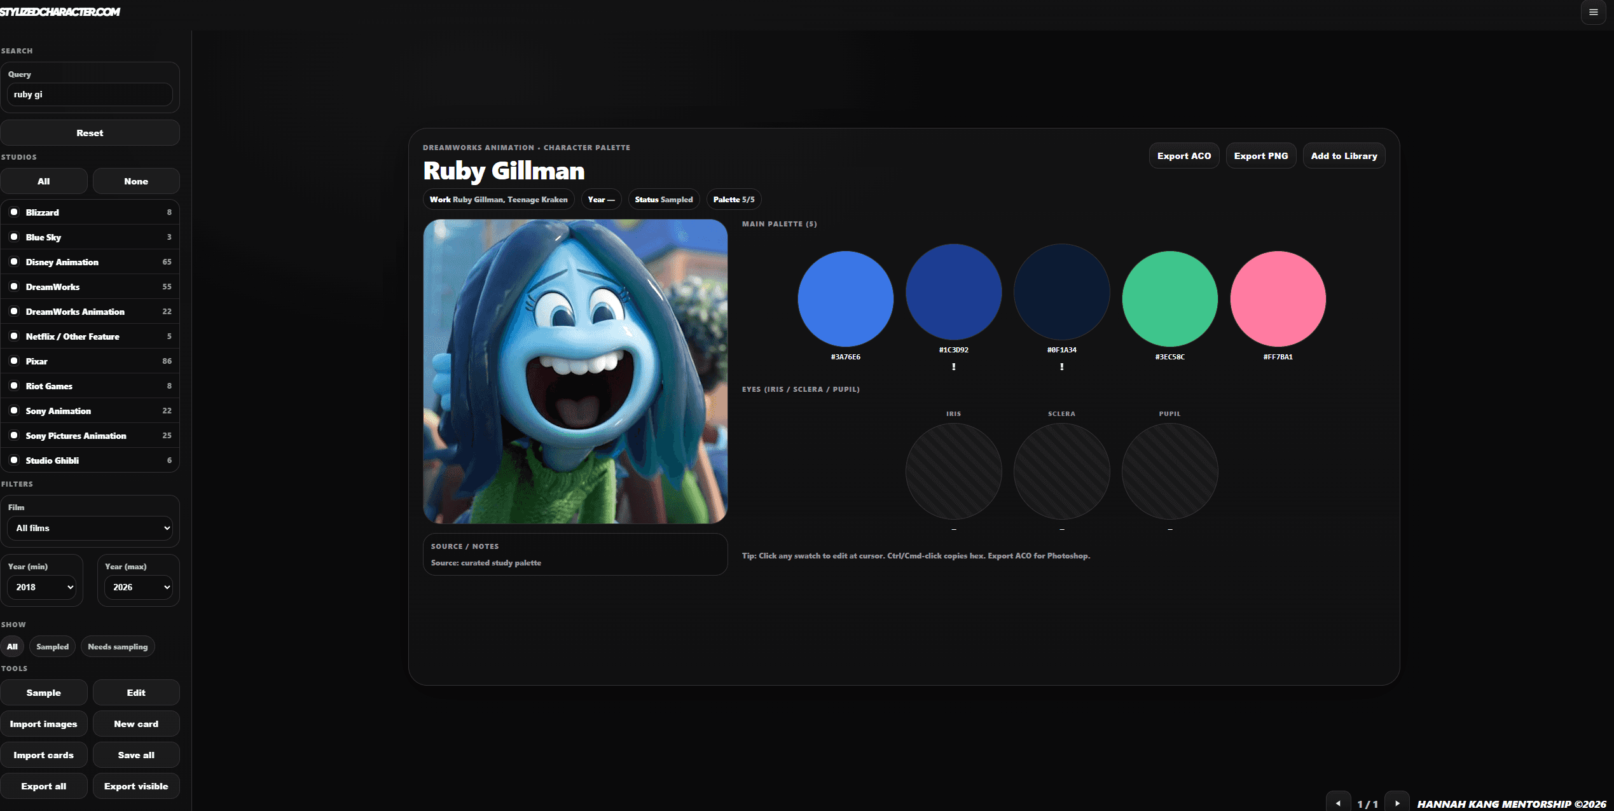The image size is (1614, 811).
Task: Click the empty Pupil eye swatch
Action: 1169,471
